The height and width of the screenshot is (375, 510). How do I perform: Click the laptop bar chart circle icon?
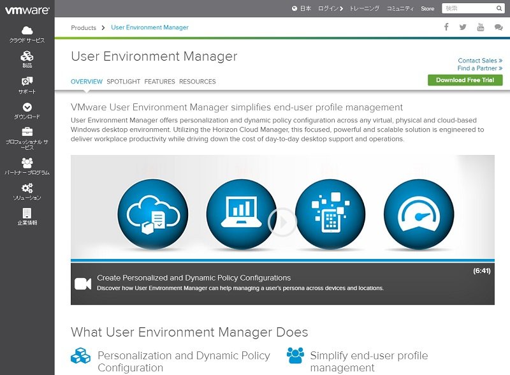(242, 214)
